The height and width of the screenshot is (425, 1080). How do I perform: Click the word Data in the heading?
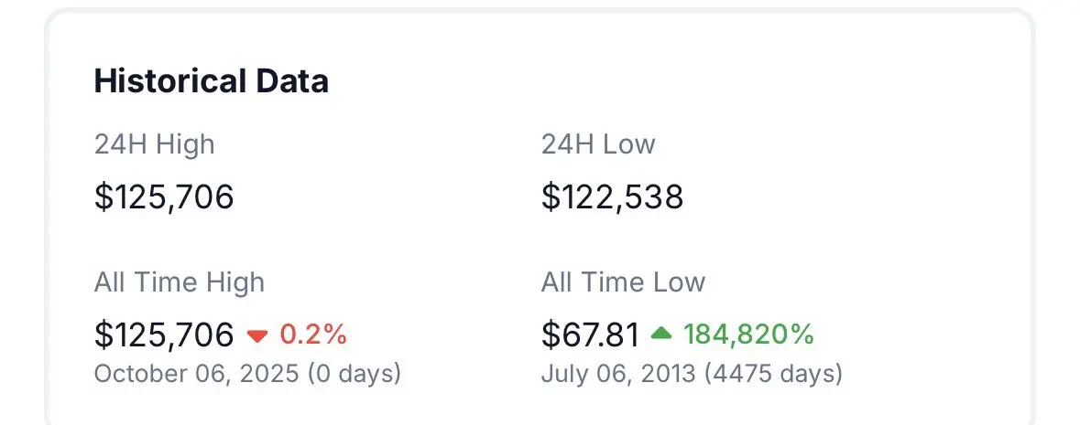(x=293, y=81)
